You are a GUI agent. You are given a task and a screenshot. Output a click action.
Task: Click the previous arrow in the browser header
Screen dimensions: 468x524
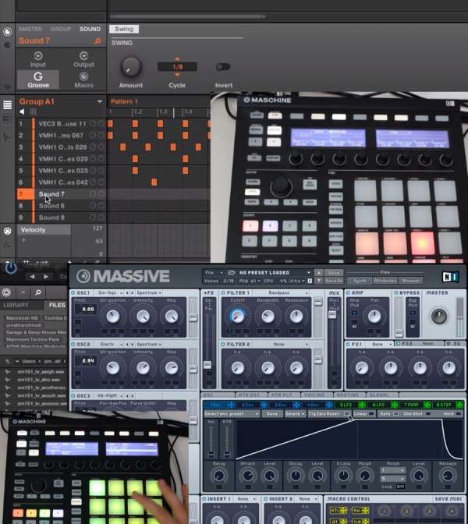pyautogui.click(x=32, y=277)
